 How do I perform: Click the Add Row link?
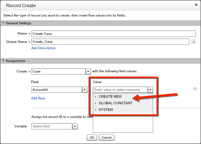point(38,98)
